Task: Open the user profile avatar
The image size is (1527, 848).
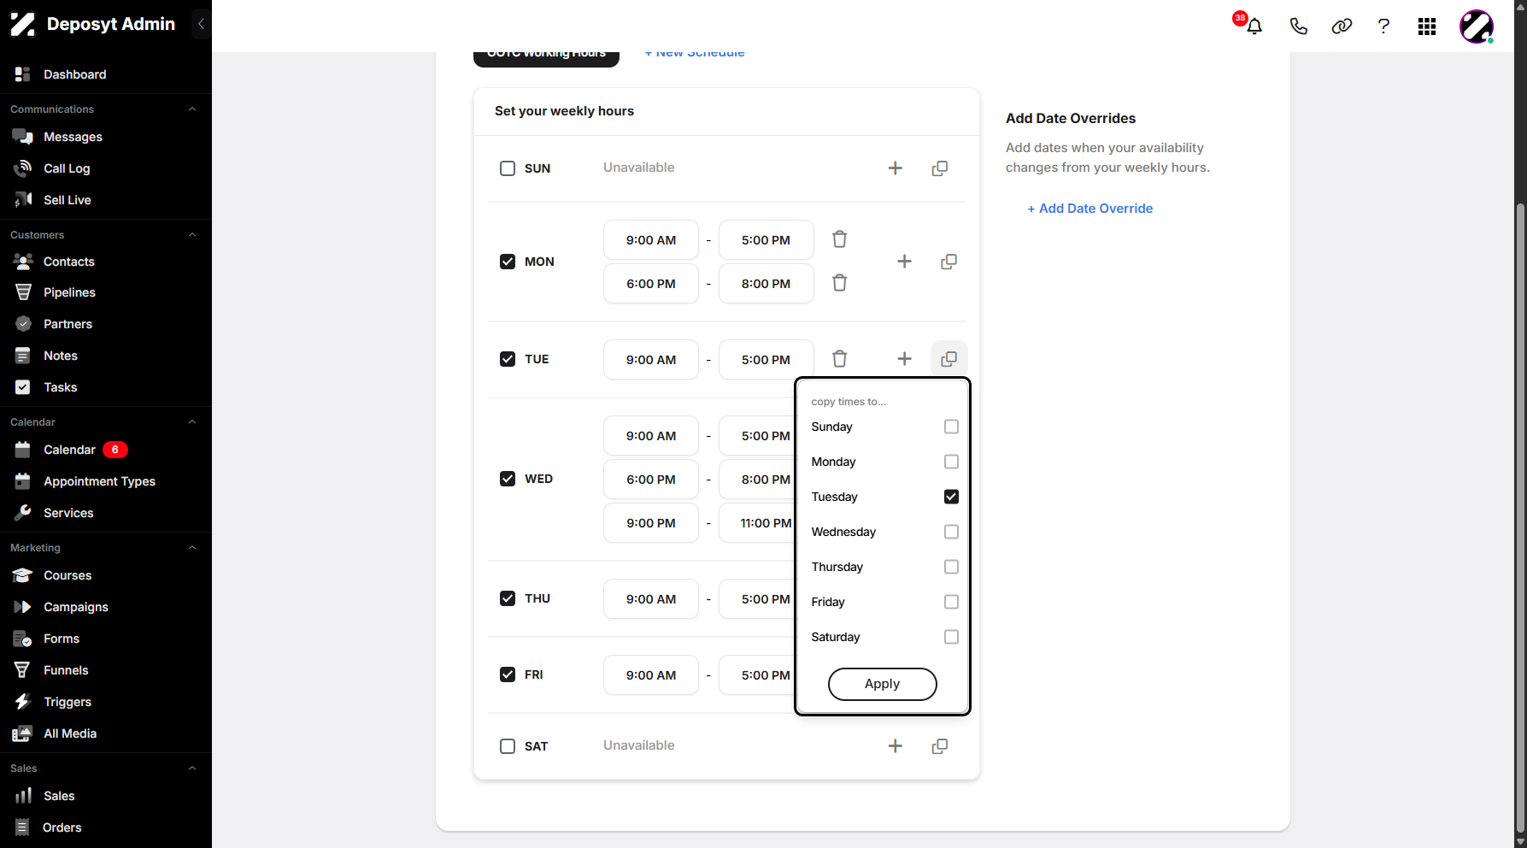Action: click(x=1477, y=26)
